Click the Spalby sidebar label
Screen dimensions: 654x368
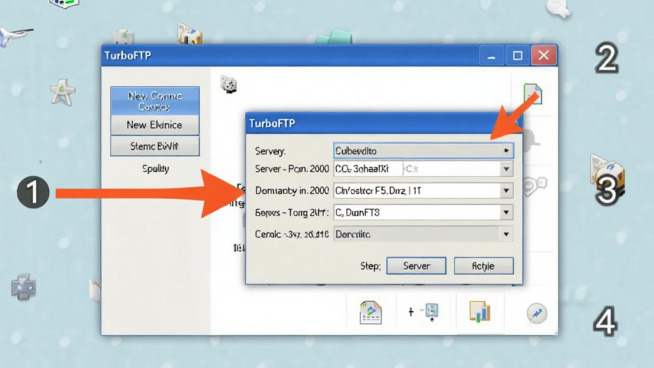[x=156, y=169]
